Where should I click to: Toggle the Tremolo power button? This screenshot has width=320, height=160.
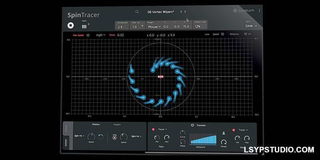(192, 125)
